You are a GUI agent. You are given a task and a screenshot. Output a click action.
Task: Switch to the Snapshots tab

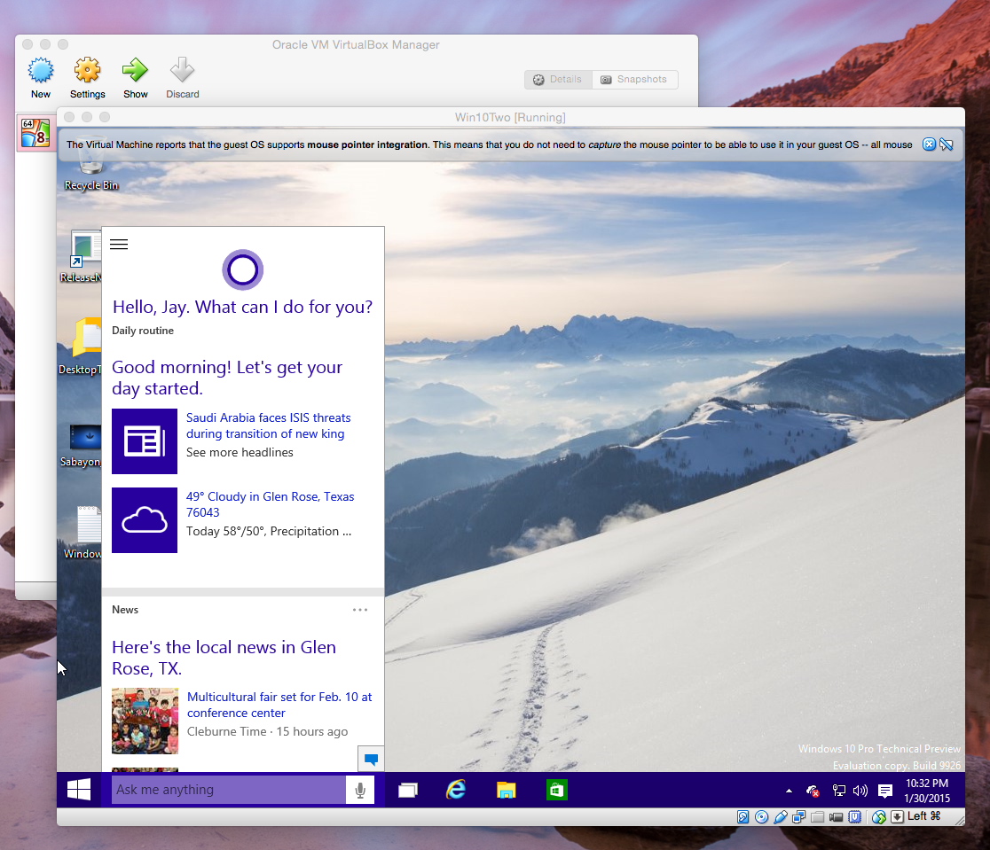pos(633,80)
